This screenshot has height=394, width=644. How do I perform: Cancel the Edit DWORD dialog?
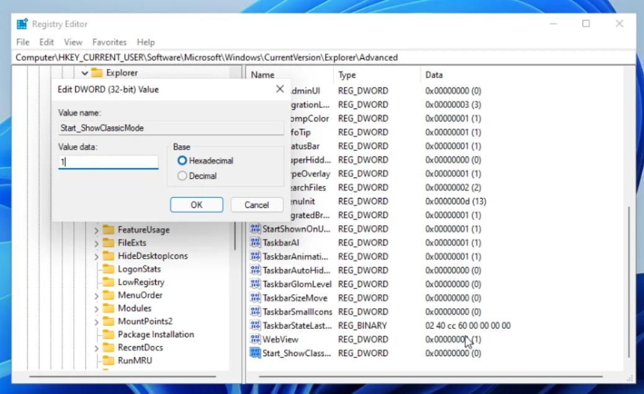[x=256, y=205]
